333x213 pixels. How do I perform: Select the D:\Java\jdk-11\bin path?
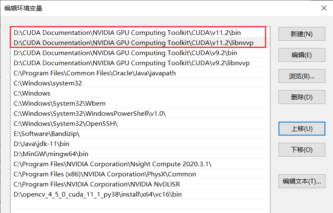(41, 144)
